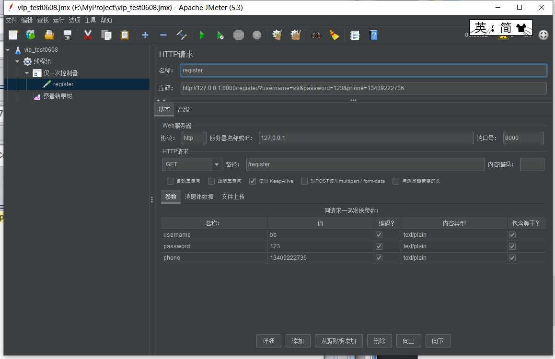Select the 线程组 gear icon in tree
This screenshot has width=555, height=359.
27,61
